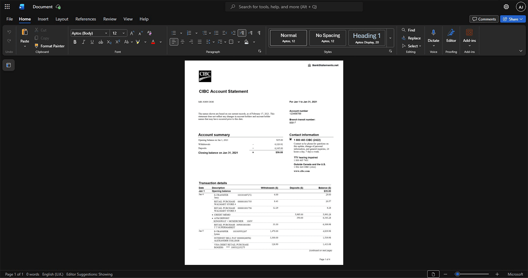Apply the Normal style
Screen dimensions: 528x278
click(288, 38)
